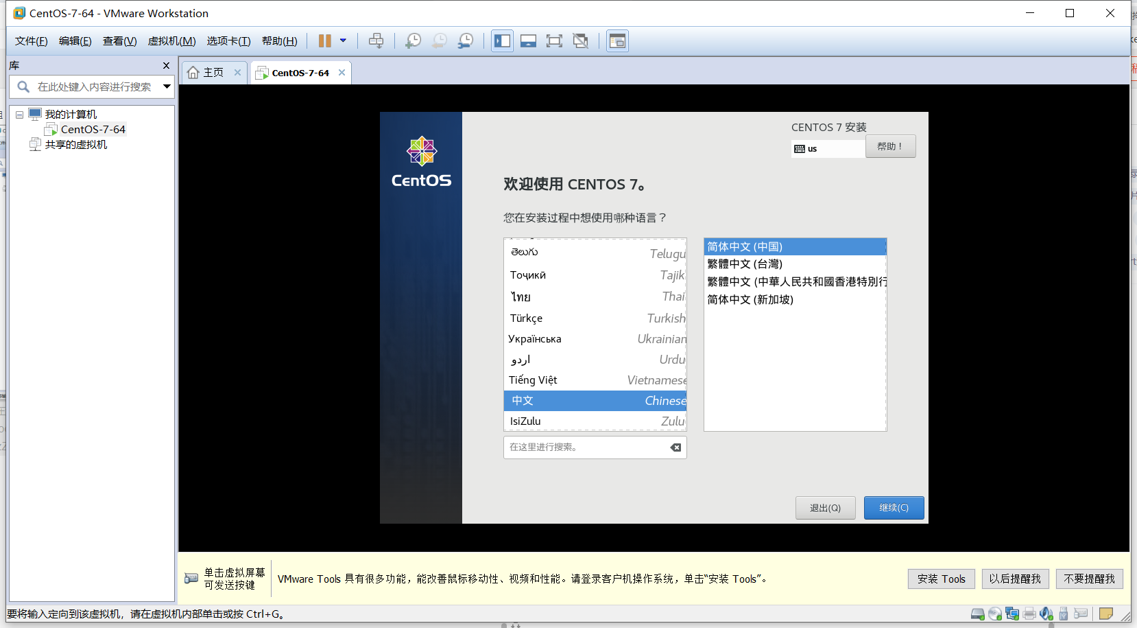1137x628 pixels.
Task: Click the 退出(Q) quit button
Action: tap(825, 508)
